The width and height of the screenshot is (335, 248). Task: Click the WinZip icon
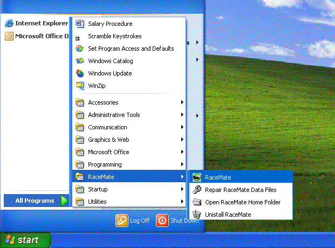[80, 86]
